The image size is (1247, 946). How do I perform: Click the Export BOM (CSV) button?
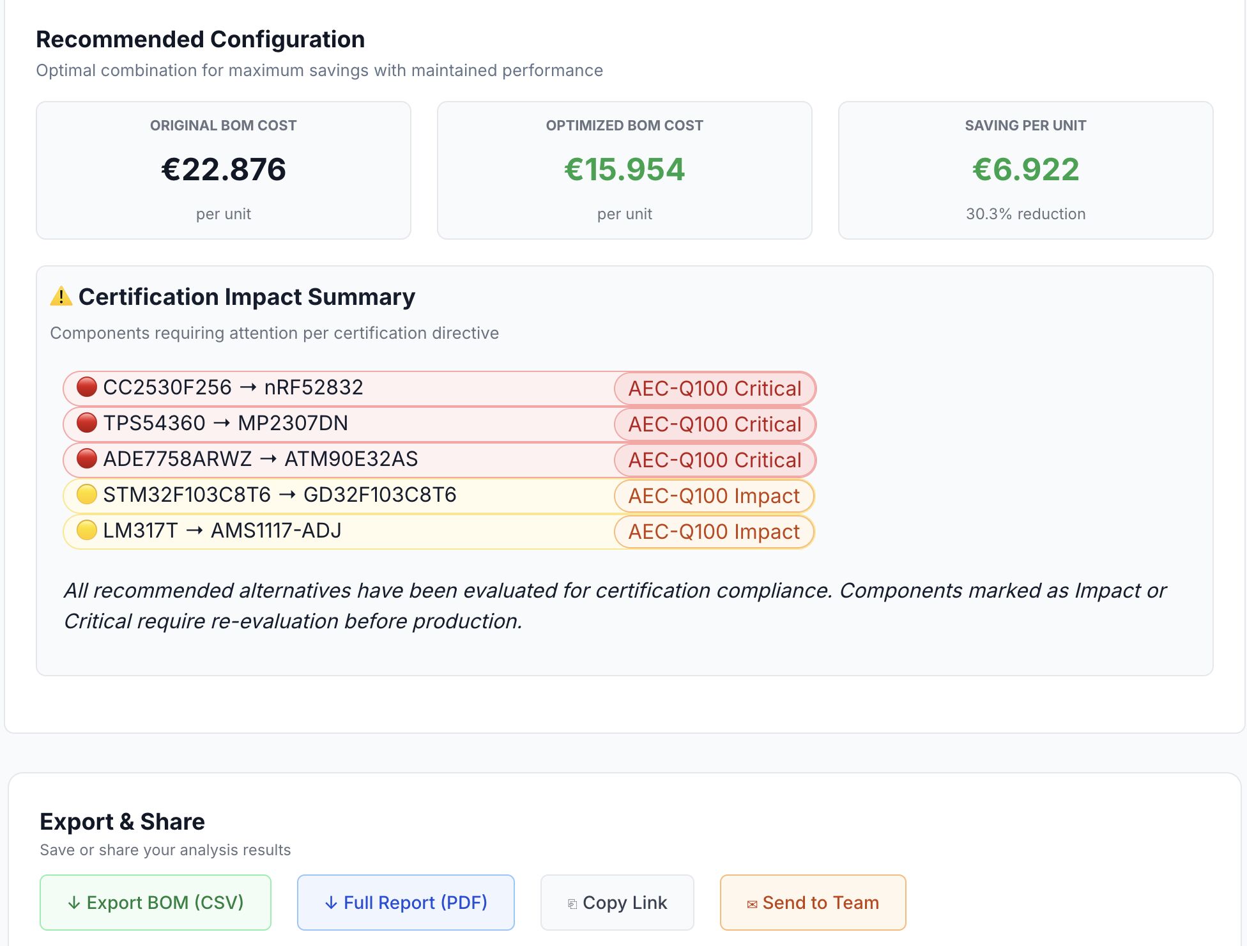point(155,903)
